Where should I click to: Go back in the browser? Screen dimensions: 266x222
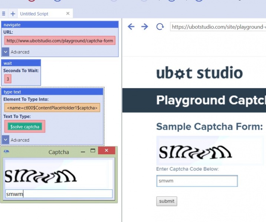pos(131,27)
